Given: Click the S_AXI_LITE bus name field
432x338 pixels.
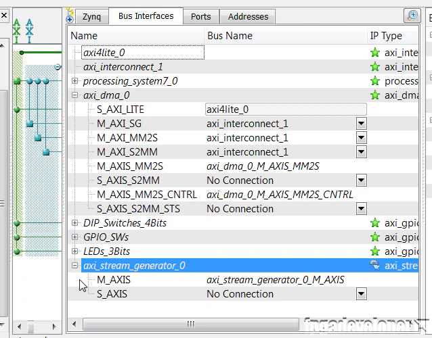Looking at the screenshot, I should coord(285,110).
